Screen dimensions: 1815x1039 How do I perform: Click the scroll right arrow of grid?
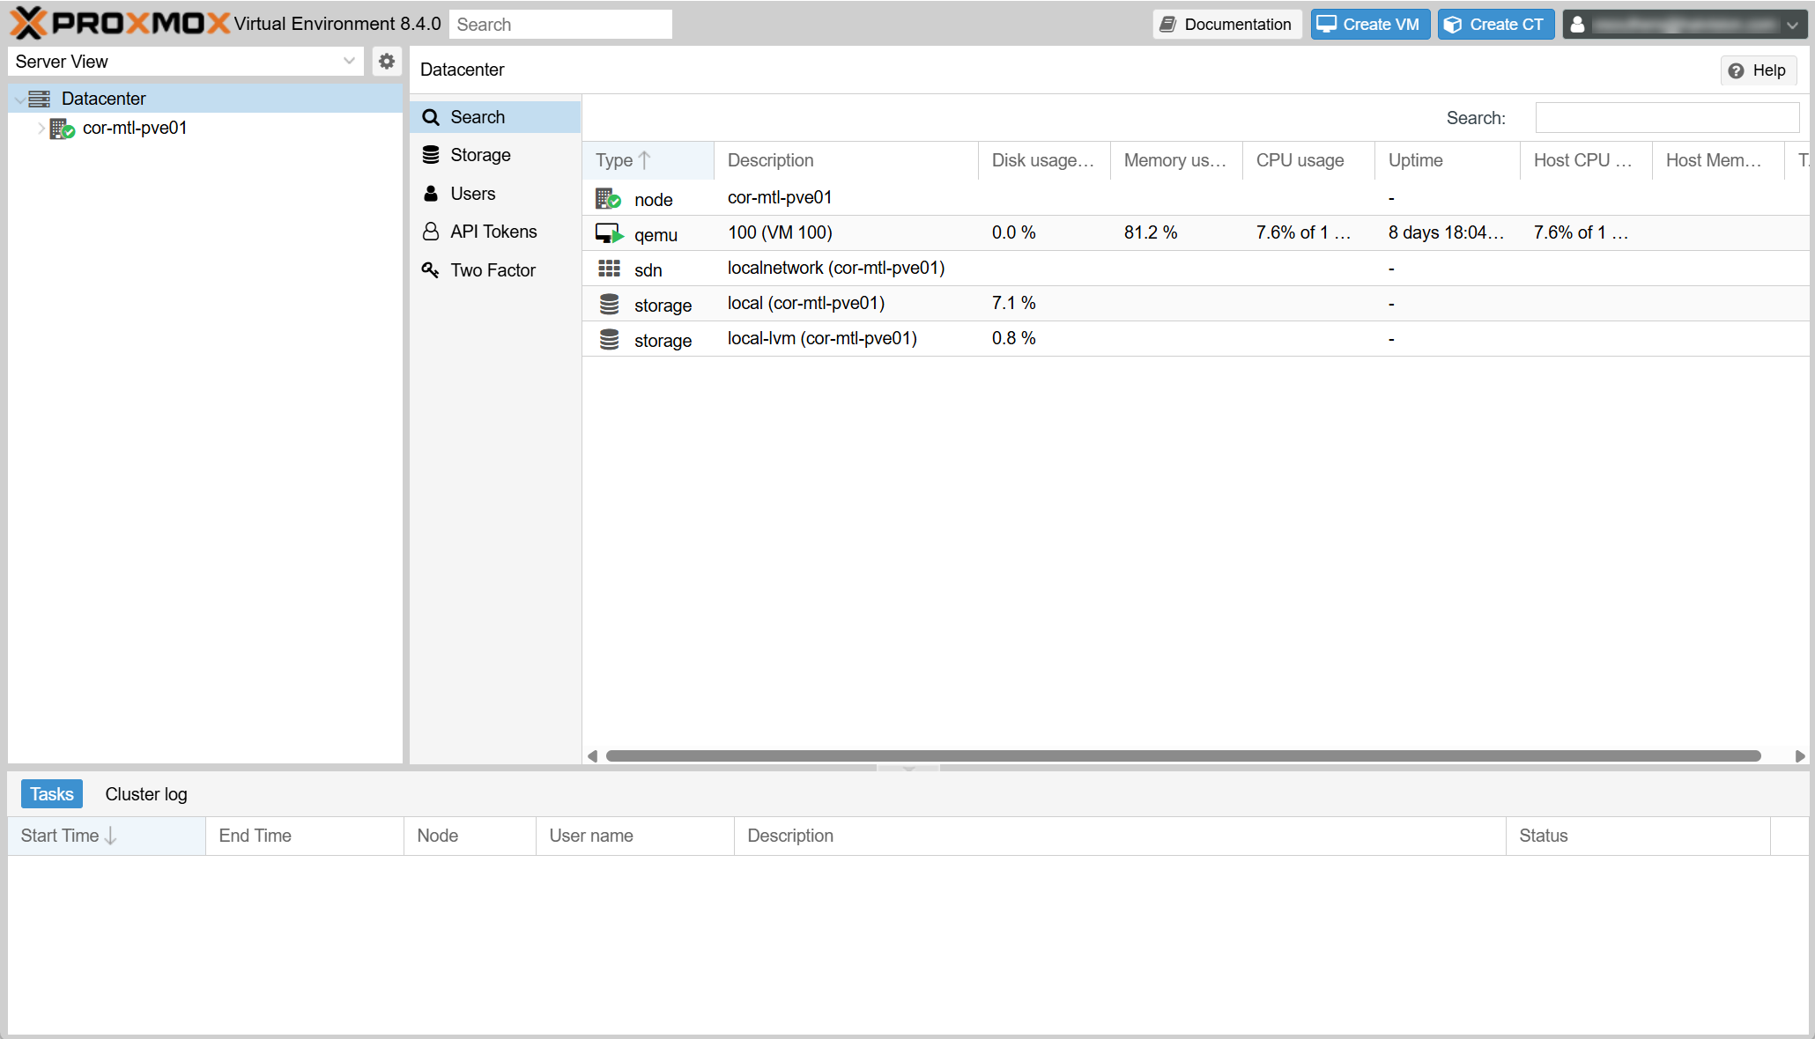(1800, 756)
